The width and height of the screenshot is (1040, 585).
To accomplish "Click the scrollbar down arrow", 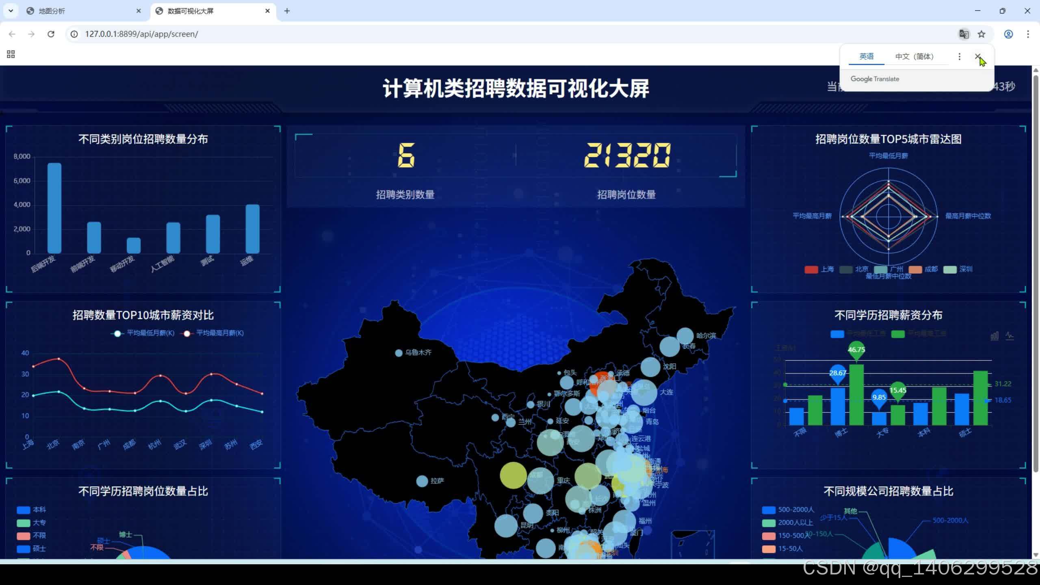I will (x=1036, y=555).
